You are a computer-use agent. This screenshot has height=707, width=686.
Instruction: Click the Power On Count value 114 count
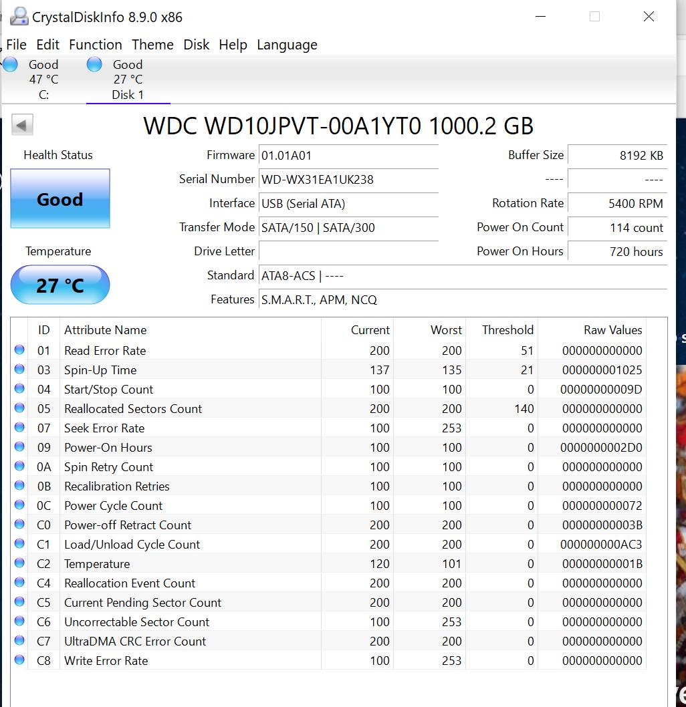tap(617, 227)
